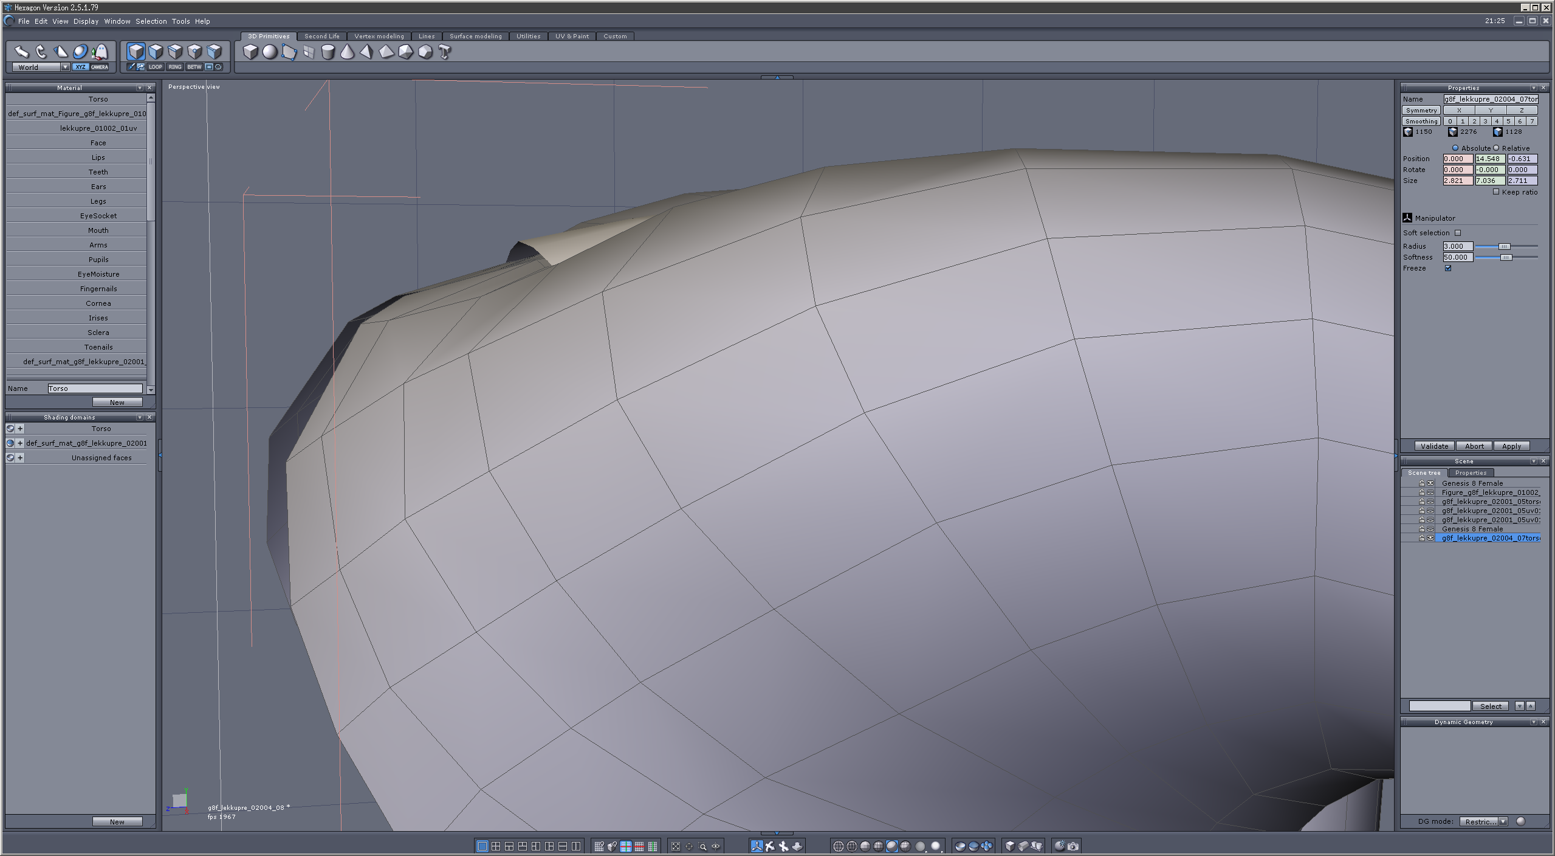Select the wireframe display mode icon
1555x856 pixels.
pos(838,846)
